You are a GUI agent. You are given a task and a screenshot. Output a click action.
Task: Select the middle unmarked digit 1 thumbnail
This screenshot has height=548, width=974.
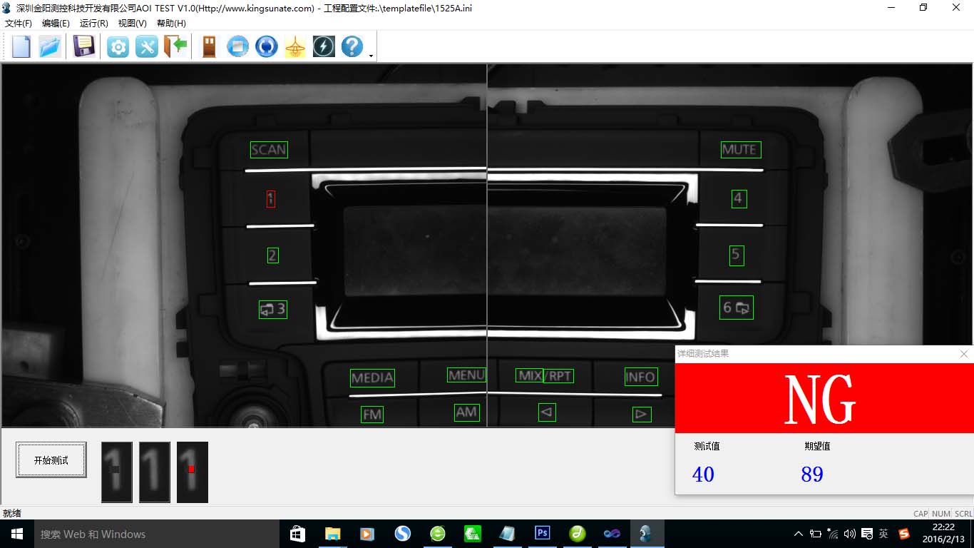pos(155,472)
